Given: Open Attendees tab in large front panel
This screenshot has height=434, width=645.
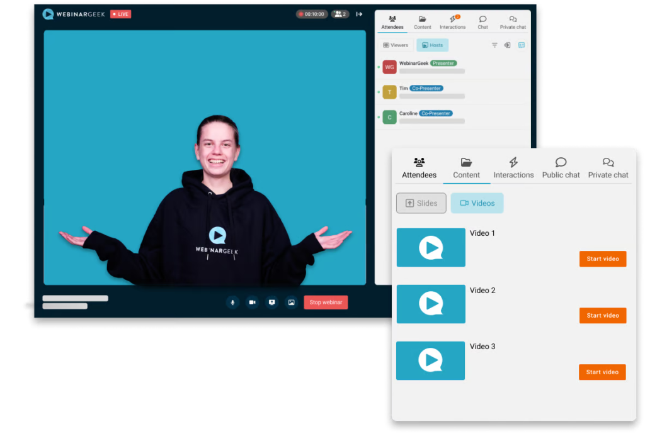Looking at the screenshot, I should click(419, 169).
